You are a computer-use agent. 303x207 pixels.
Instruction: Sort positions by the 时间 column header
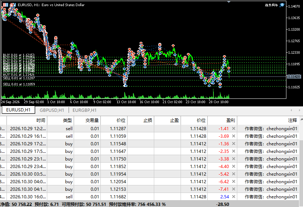click(27, 120)
